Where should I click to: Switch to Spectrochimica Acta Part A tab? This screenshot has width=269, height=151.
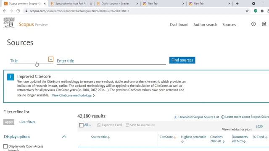pyautogui.click(x=71, y=3)
